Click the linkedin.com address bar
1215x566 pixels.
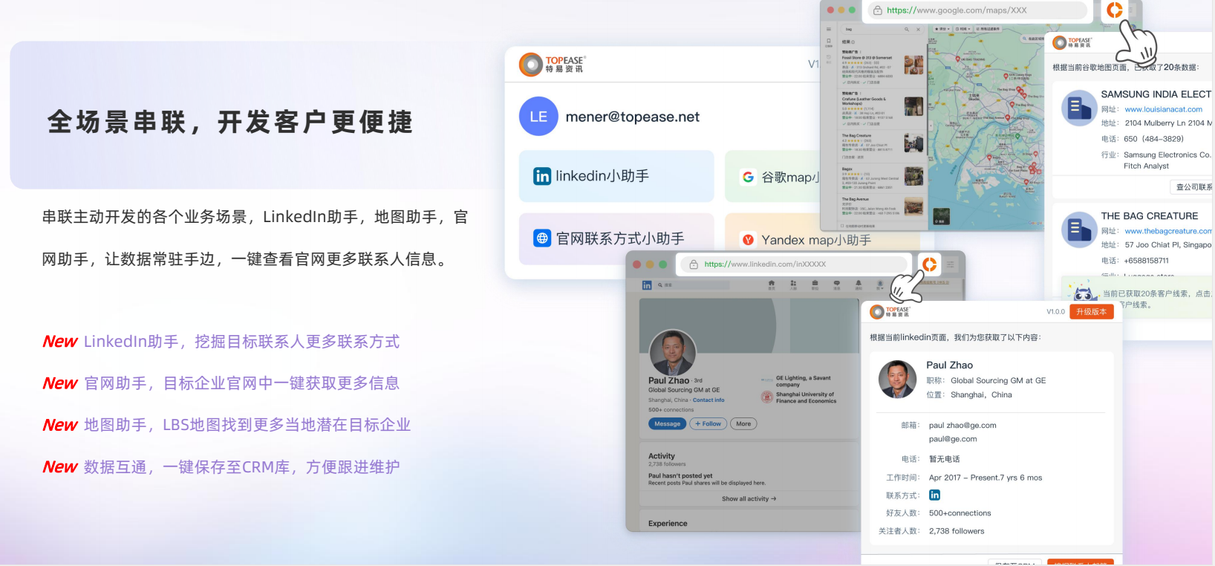click(x=795, y=264)
